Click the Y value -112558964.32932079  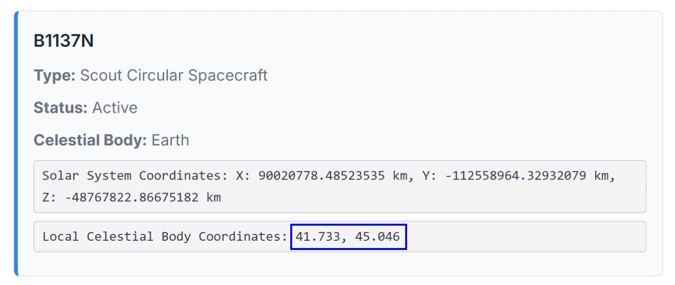516,176
